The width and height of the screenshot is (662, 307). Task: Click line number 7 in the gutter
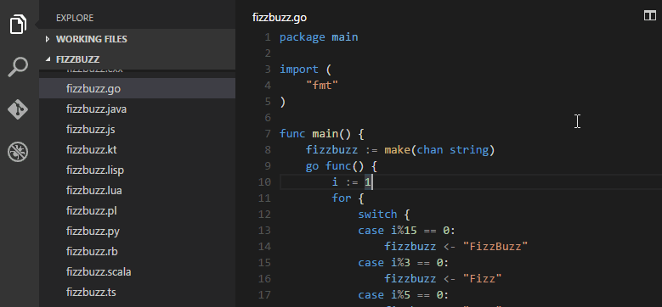coord(268,134)
